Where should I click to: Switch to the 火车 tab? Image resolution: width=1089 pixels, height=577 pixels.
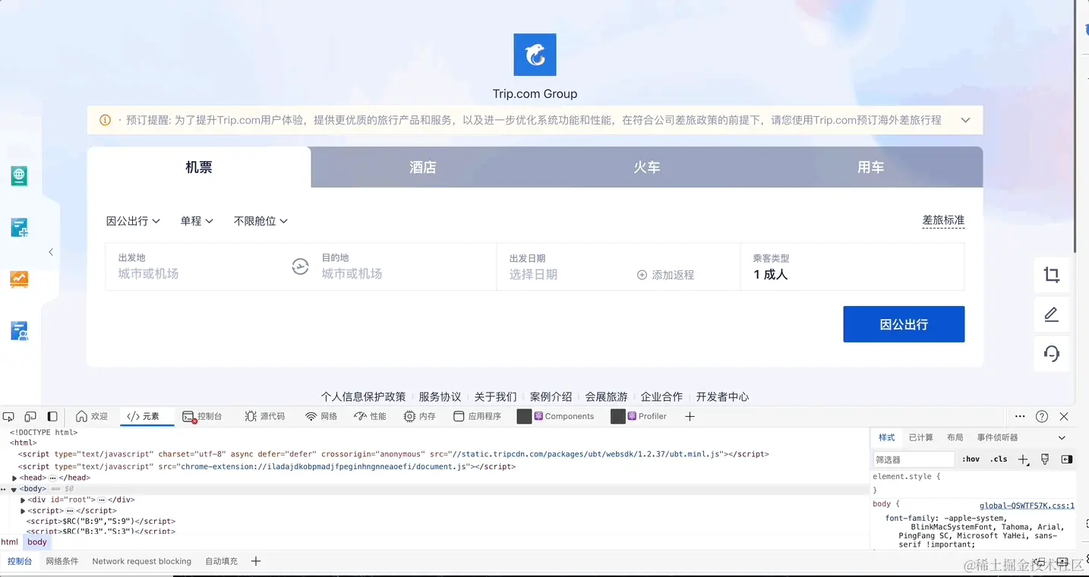pos(647,167)
